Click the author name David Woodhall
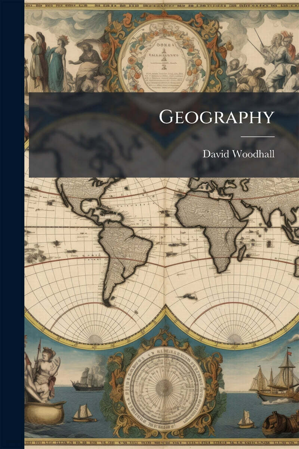Screen dimensions: 299x449 pos(238,155)
